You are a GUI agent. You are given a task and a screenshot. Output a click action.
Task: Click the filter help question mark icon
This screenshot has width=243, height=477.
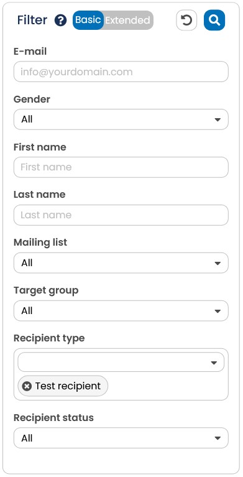point(60,21)
